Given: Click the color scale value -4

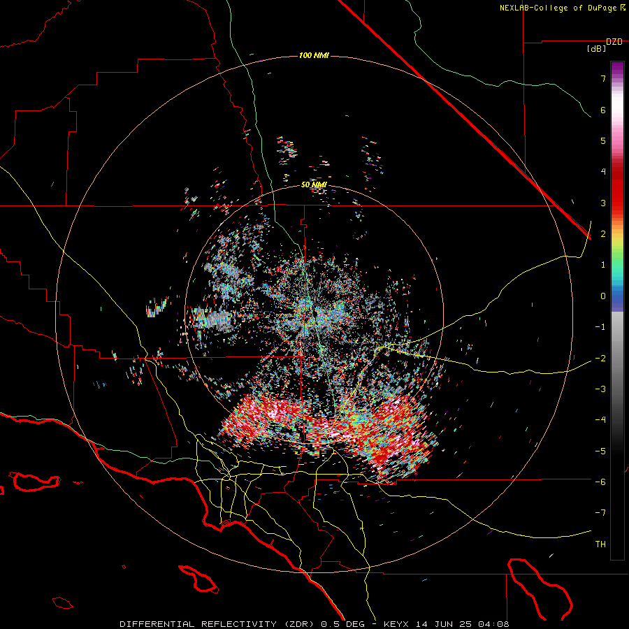Looking at the screenshot, I should pos(600,419).
